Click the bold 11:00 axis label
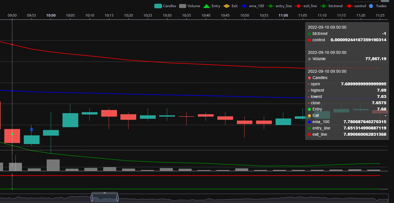Screen dimensions: 394x203 (x=283, y=15)
